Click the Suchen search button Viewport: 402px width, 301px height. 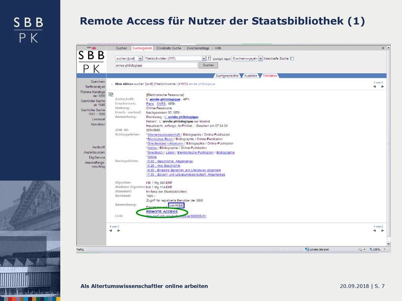click(208, 65)
